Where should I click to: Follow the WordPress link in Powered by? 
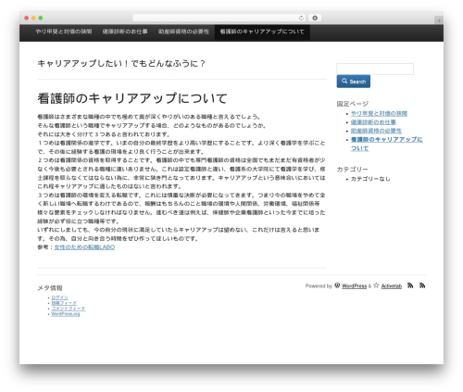[354, 286]
